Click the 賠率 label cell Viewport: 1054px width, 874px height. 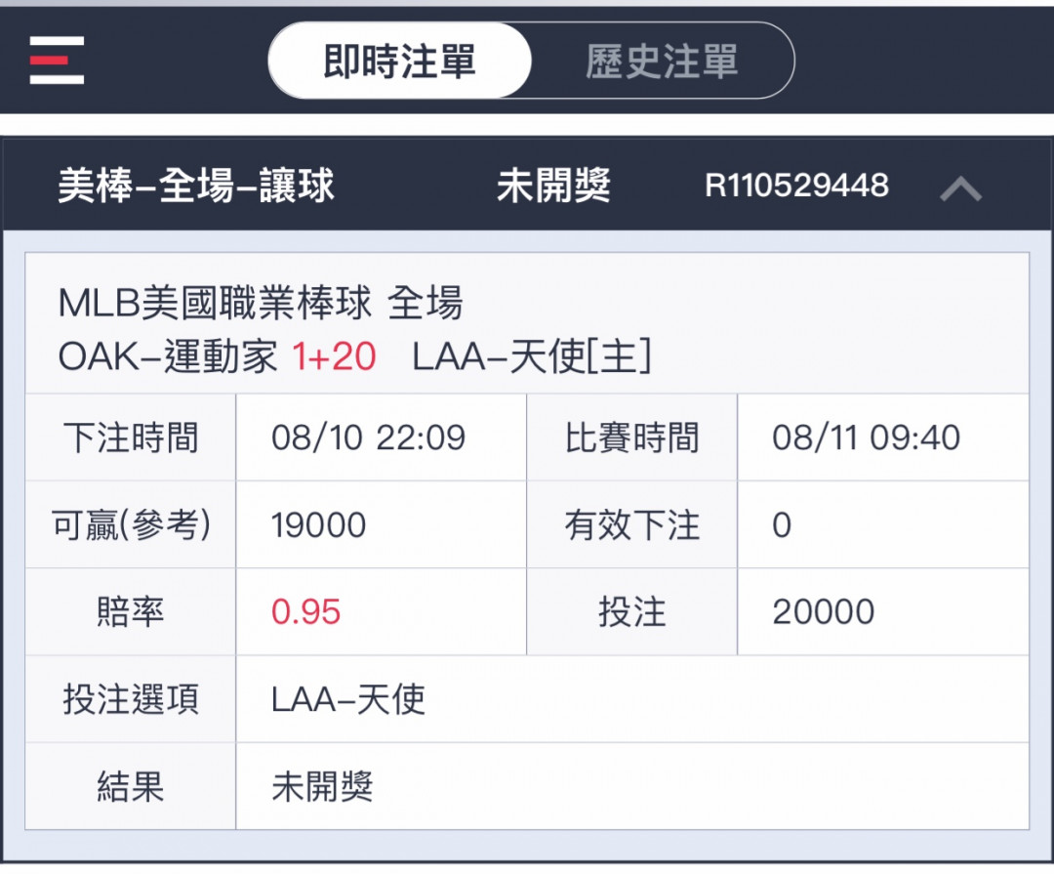(x=131, y=611)
